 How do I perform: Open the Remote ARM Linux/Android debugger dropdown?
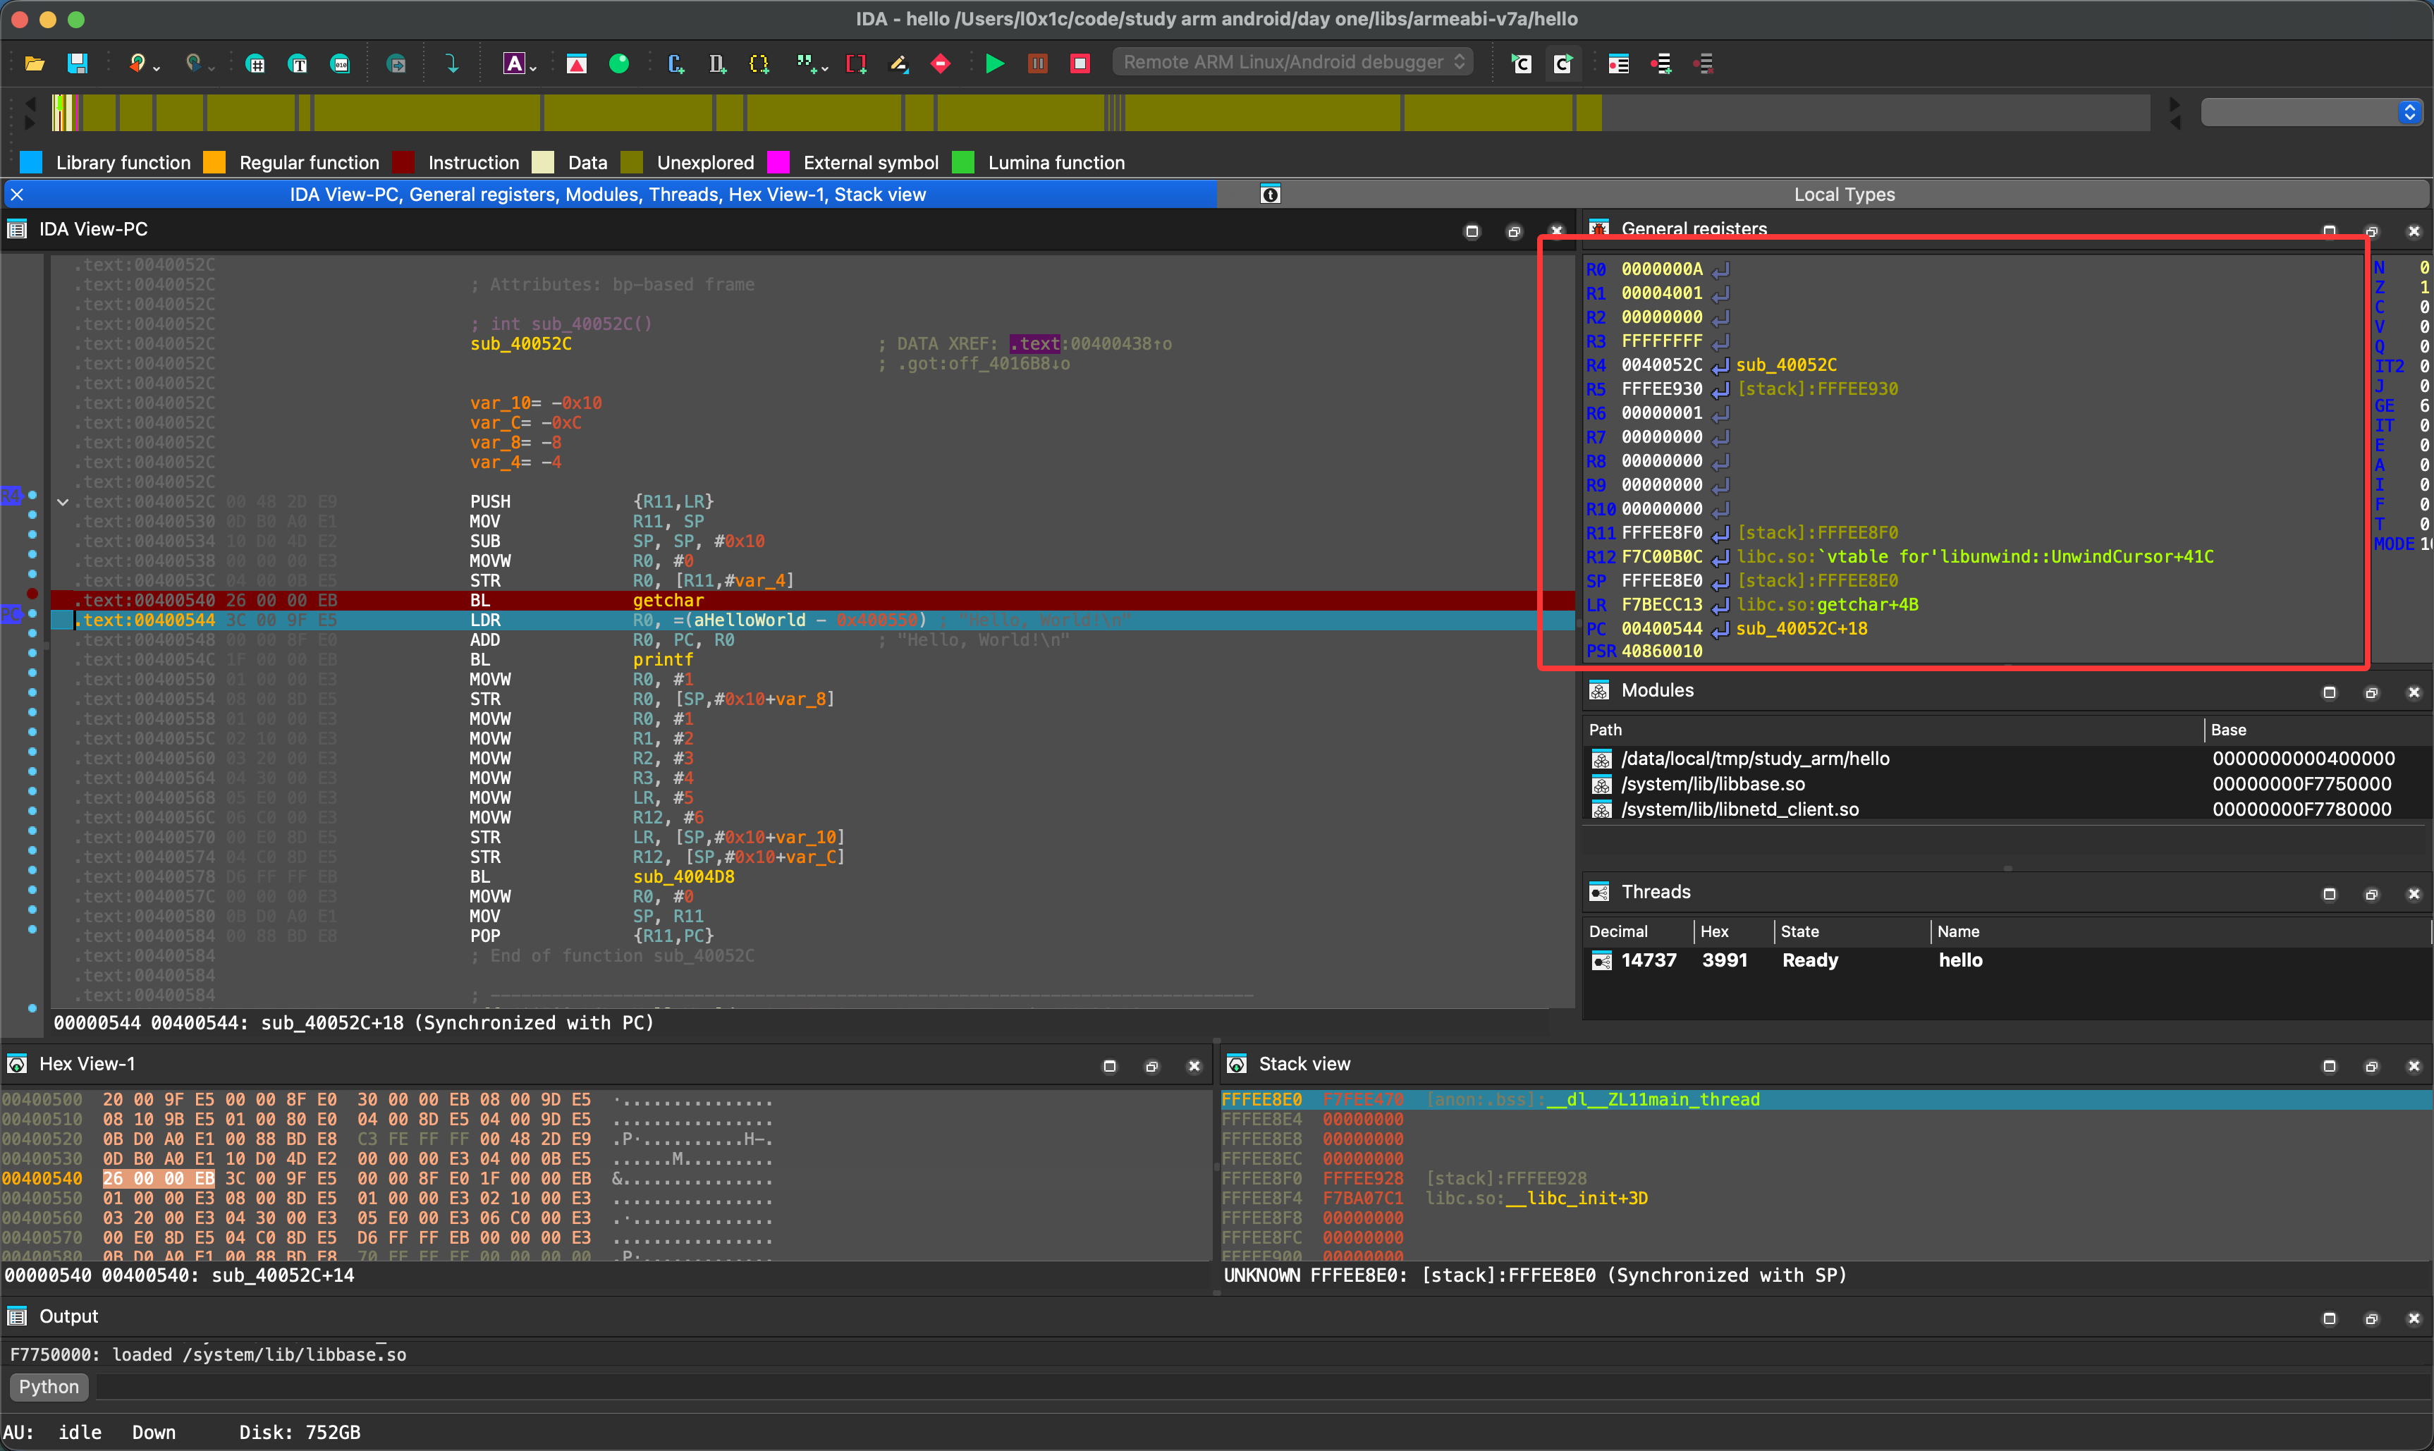click(1292, 61)
